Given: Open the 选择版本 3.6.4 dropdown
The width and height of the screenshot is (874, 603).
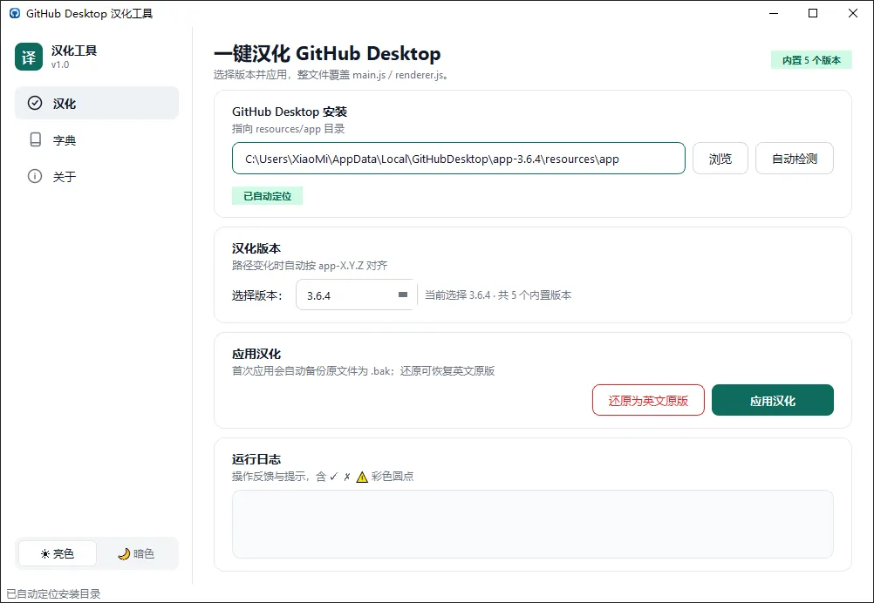Looking at the screenshot, I should 357,295.
